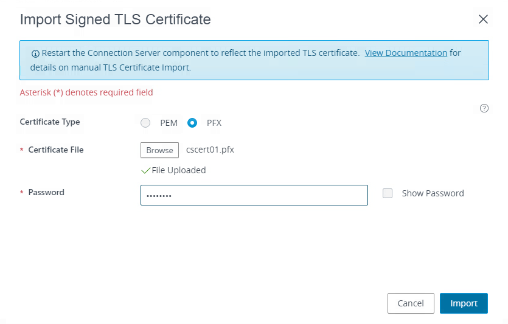Cancel the certificate import
This screenshot has height=324, width=508.
pyautogui.click(x=411, y=303)
